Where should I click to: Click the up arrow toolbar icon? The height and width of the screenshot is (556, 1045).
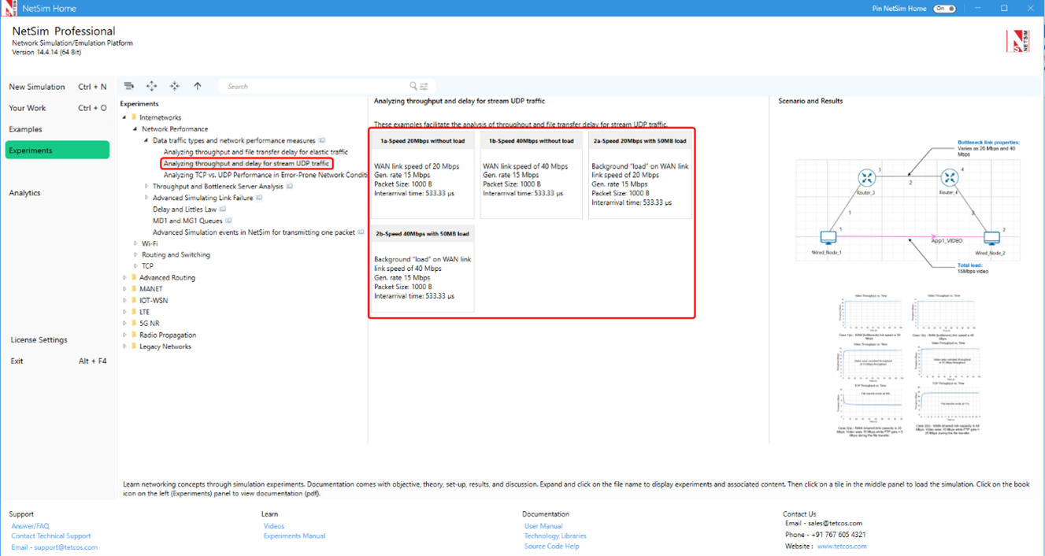(198, 86)
